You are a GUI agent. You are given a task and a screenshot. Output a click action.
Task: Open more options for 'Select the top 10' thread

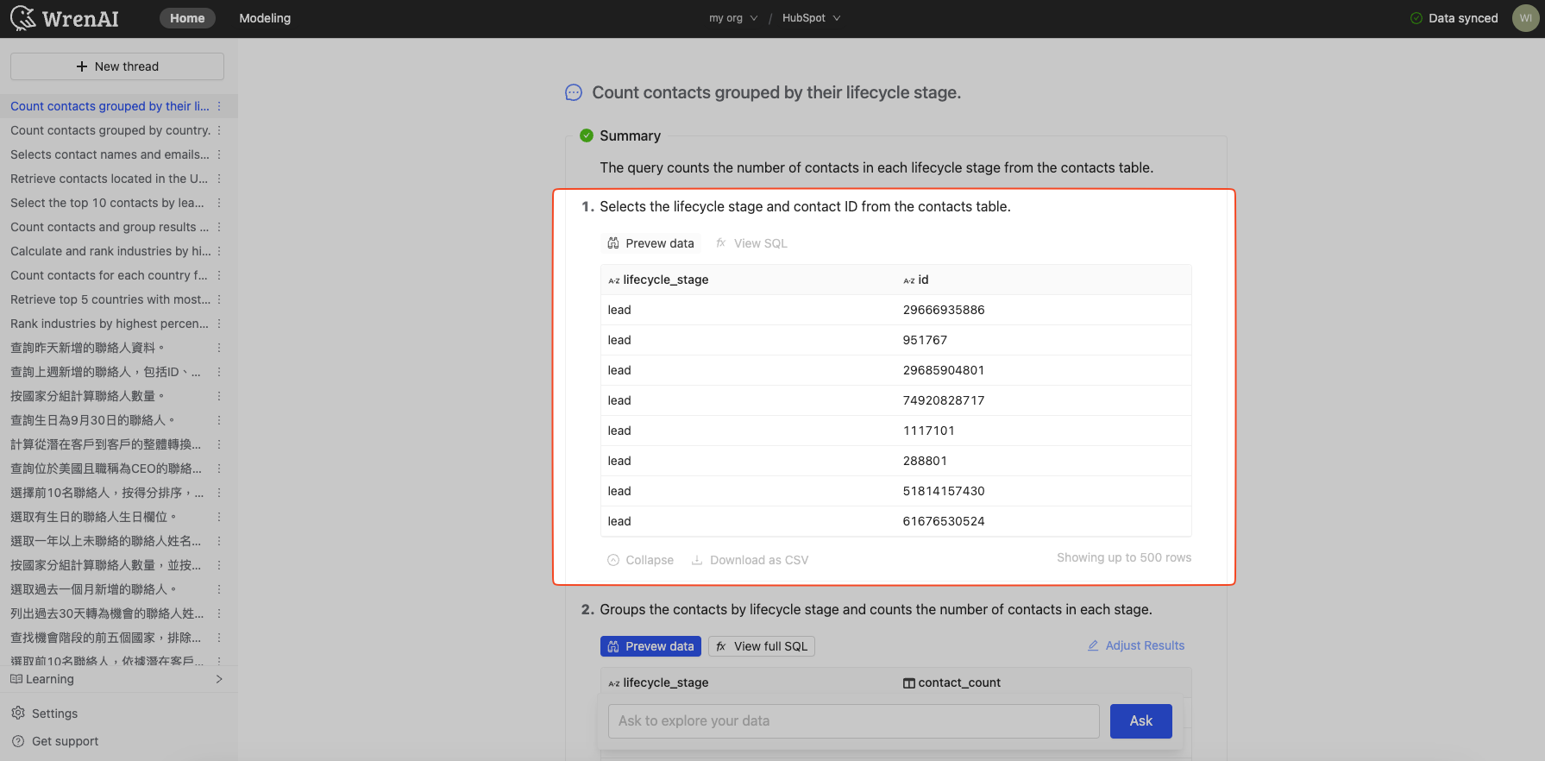[x=219, y=203]
